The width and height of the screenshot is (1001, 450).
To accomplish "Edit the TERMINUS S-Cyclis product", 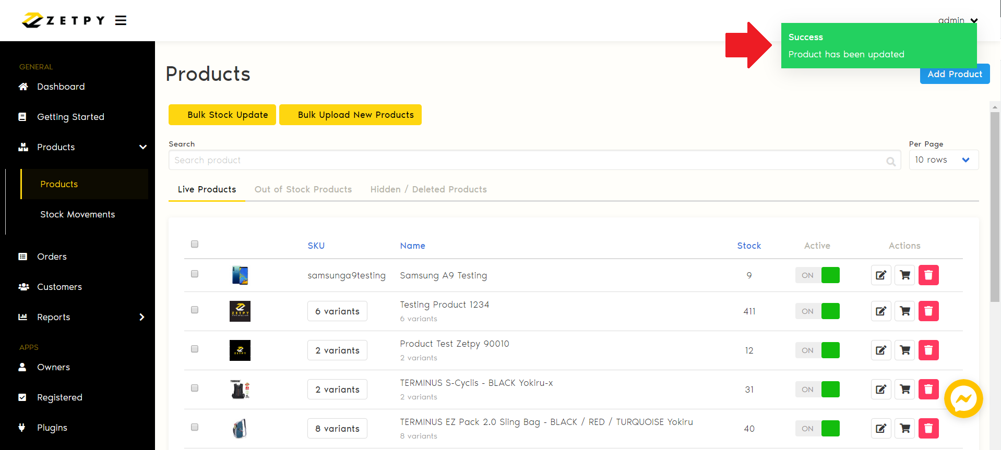I will (x=880, y=390).
